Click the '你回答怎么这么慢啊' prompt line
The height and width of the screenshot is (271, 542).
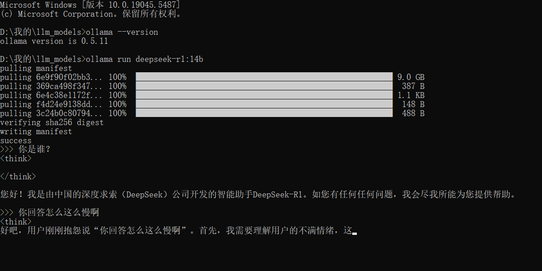[50, 213]
